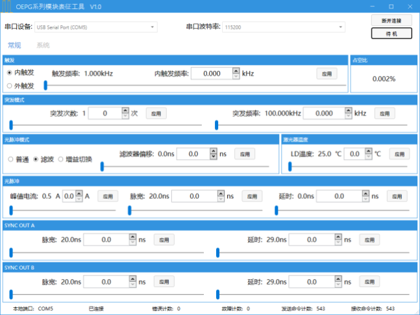Switch to the 常规 tab
The width and height of the screenshot is (420, 315).
pos(14,45)
